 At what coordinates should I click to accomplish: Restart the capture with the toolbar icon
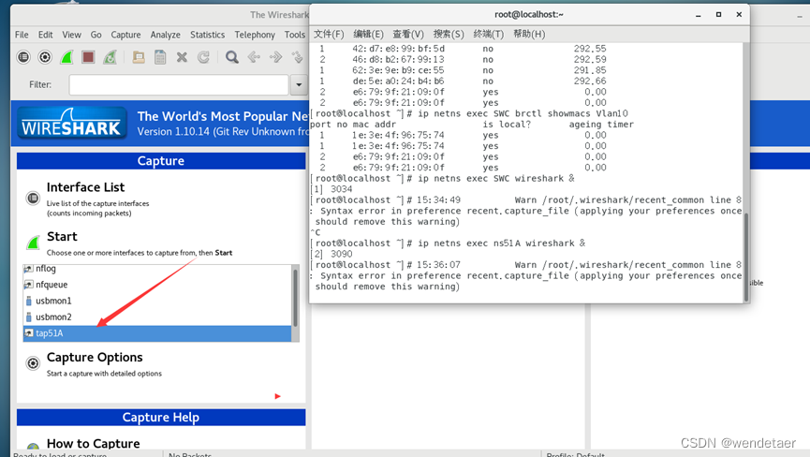tap(110, 57)
